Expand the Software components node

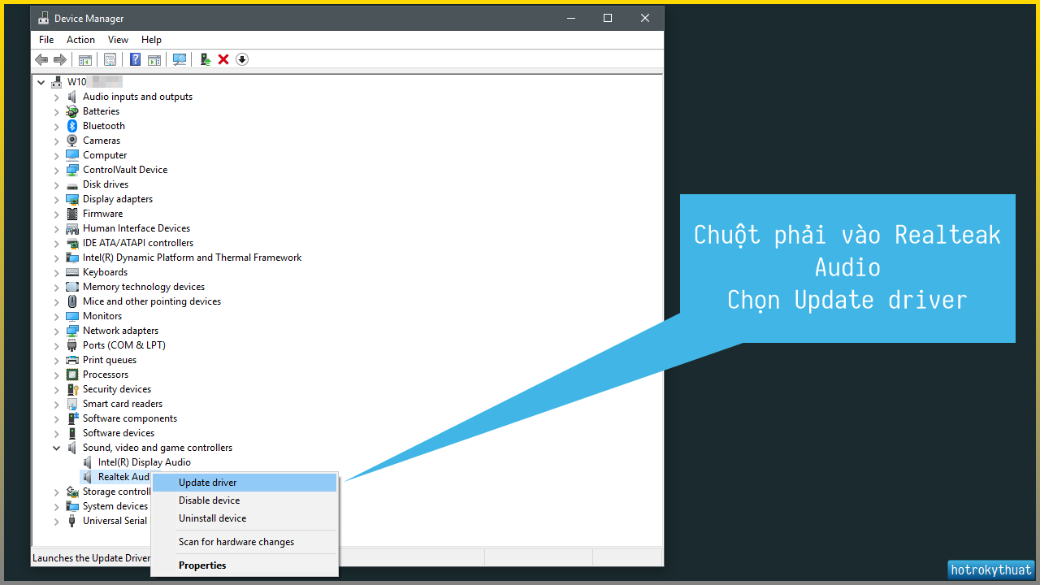[x=57, y=418]
